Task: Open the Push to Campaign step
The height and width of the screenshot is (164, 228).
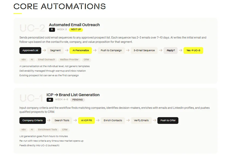Action: (111, 50)
